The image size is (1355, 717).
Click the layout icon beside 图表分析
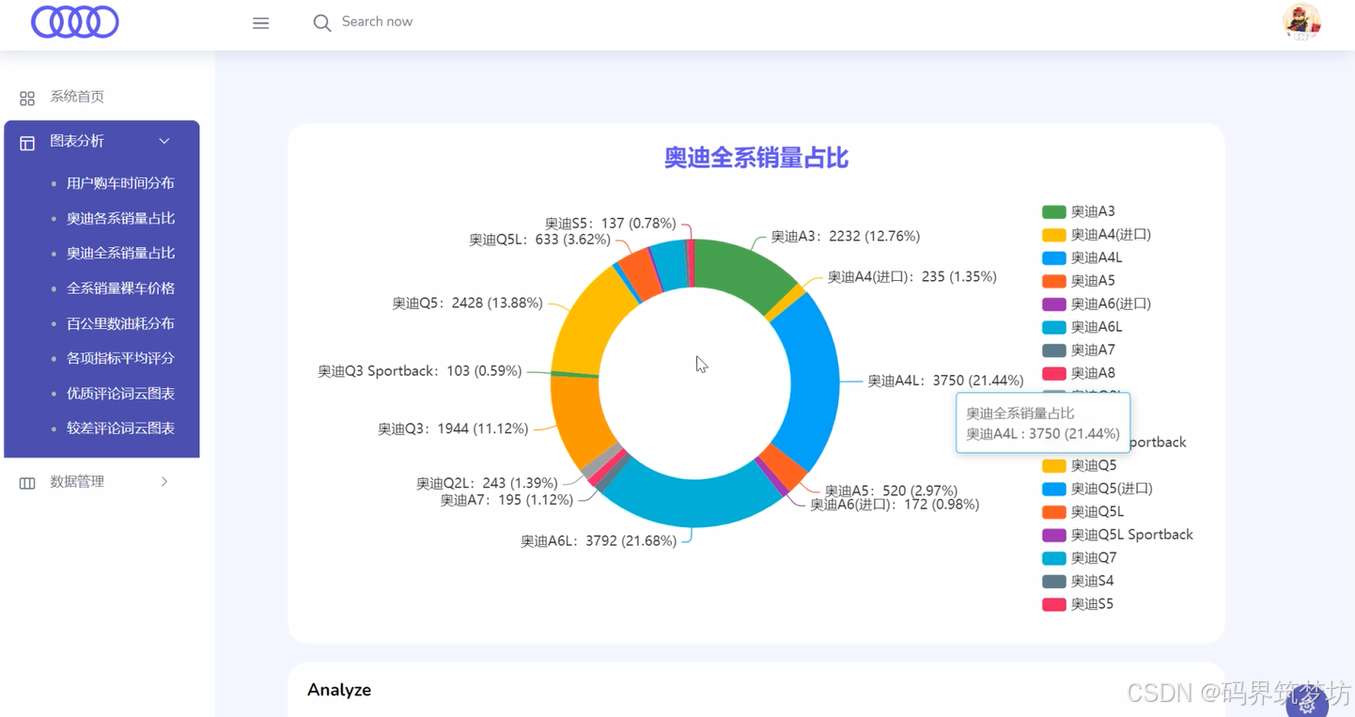coord(27,142)
